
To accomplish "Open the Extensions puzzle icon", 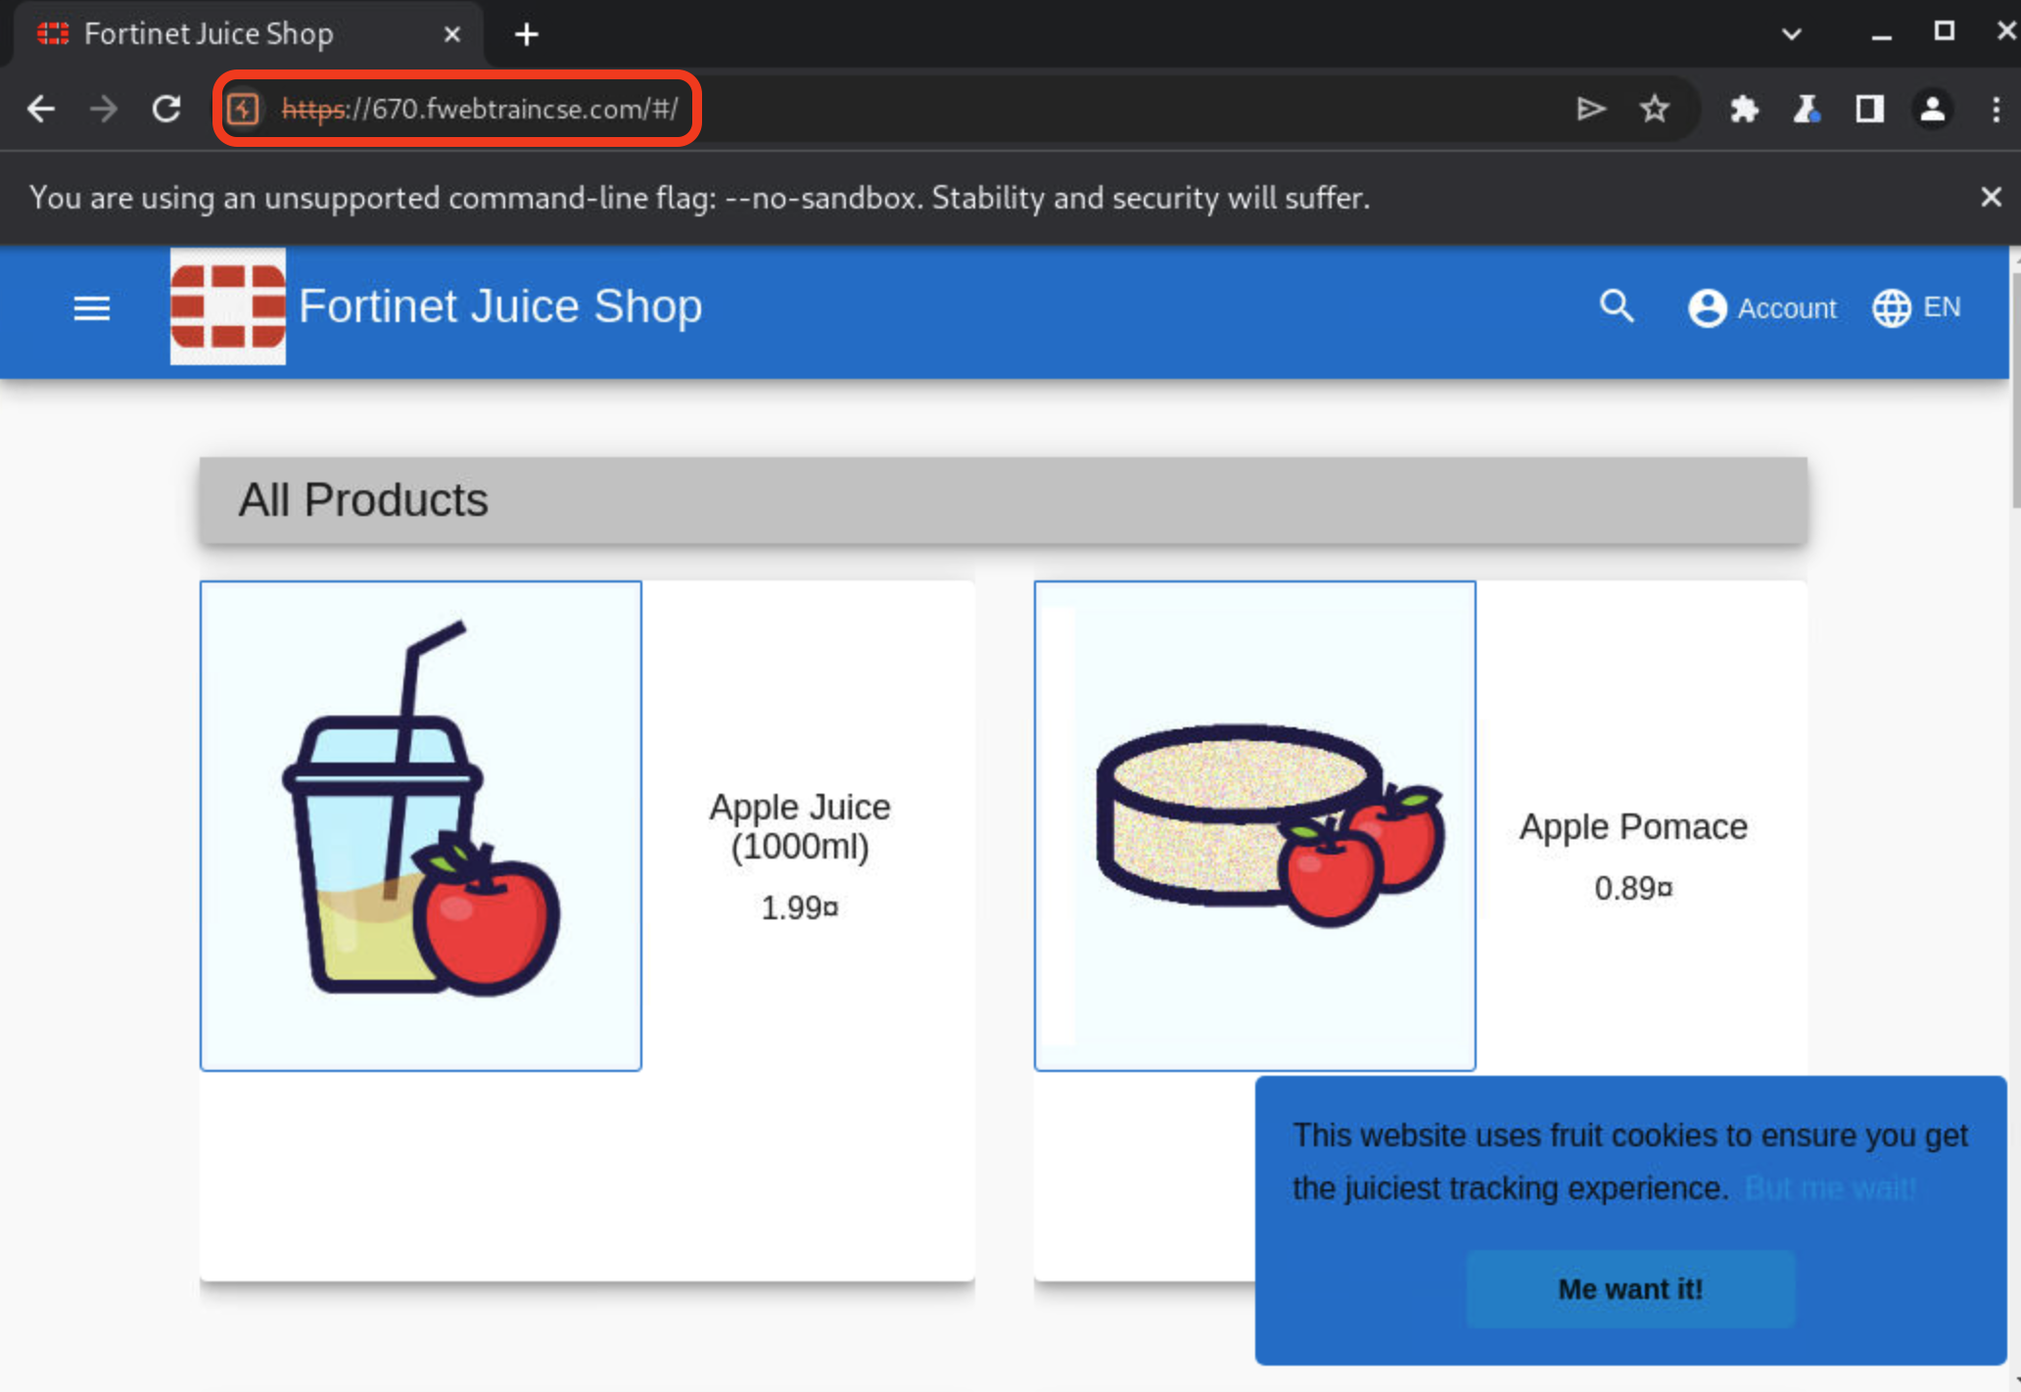I will [x=1744, y=109].
